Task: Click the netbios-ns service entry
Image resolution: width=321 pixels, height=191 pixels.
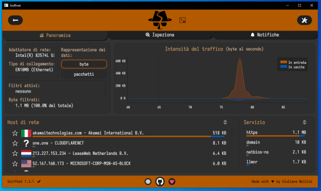Action: (x=276, y=152)
